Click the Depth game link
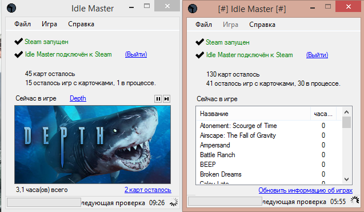 point(78,98)
